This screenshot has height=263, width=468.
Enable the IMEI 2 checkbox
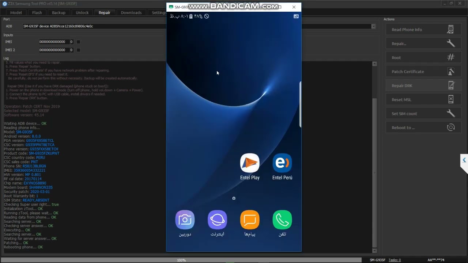78,50
